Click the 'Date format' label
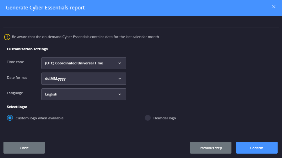 pos(17,78)
